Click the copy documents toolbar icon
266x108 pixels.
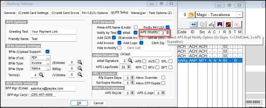202,25
